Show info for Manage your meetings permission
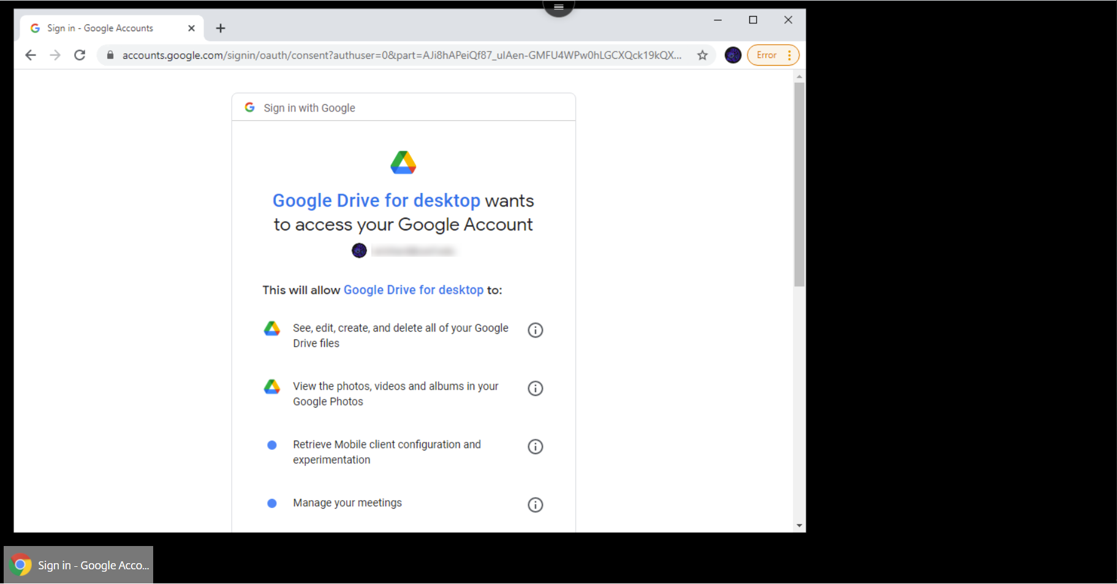The height and width of the screenshot is (584, 1117). (x=536, y=504)
